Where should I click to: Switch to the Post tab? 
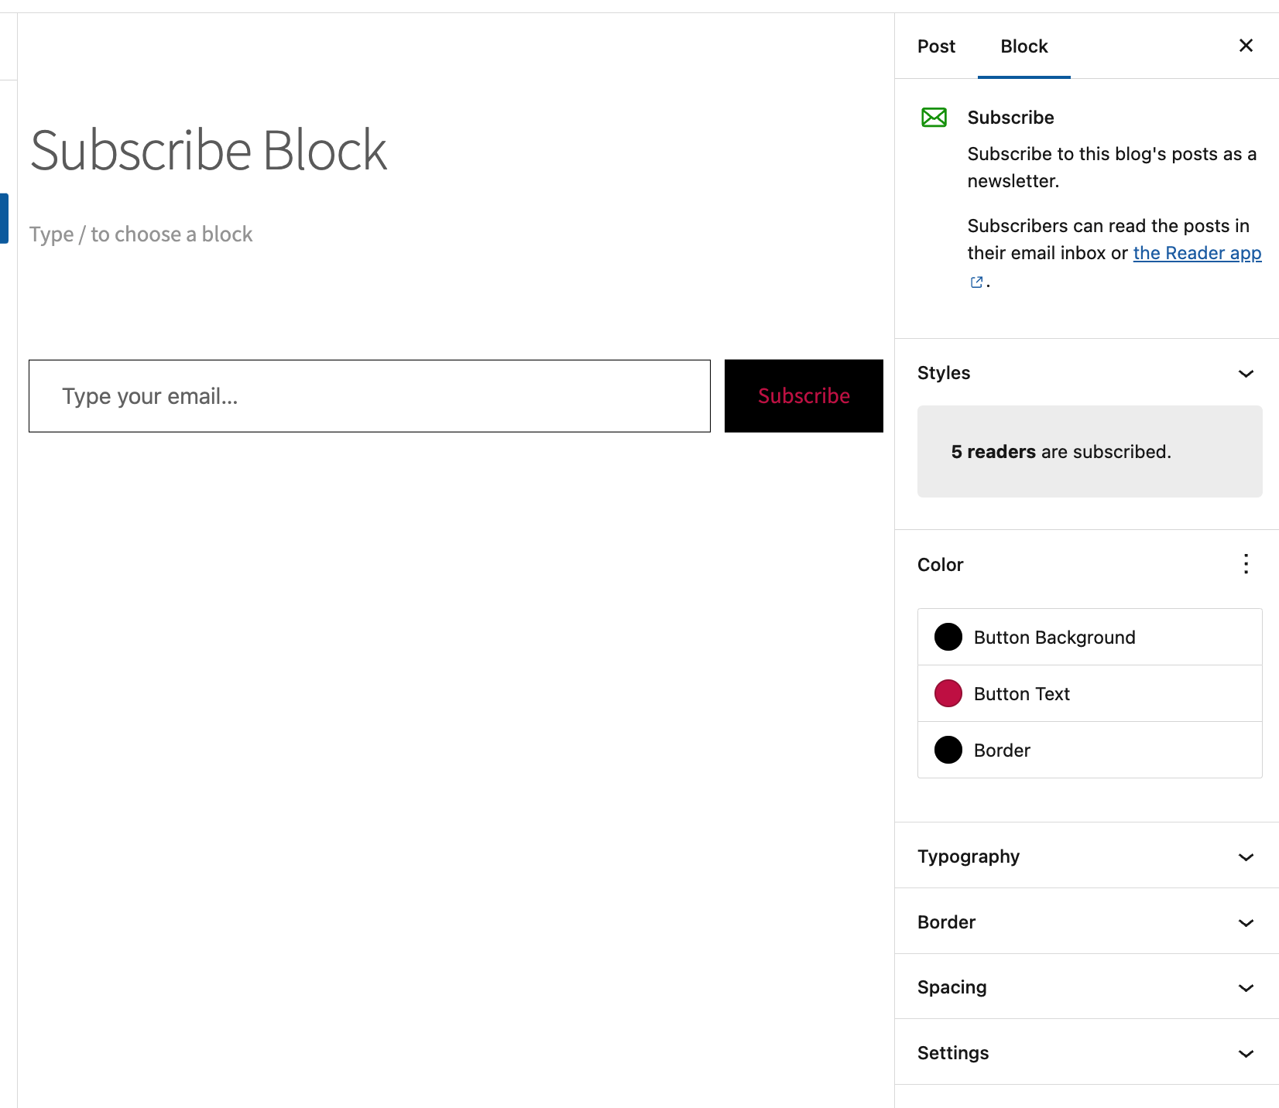936,46
